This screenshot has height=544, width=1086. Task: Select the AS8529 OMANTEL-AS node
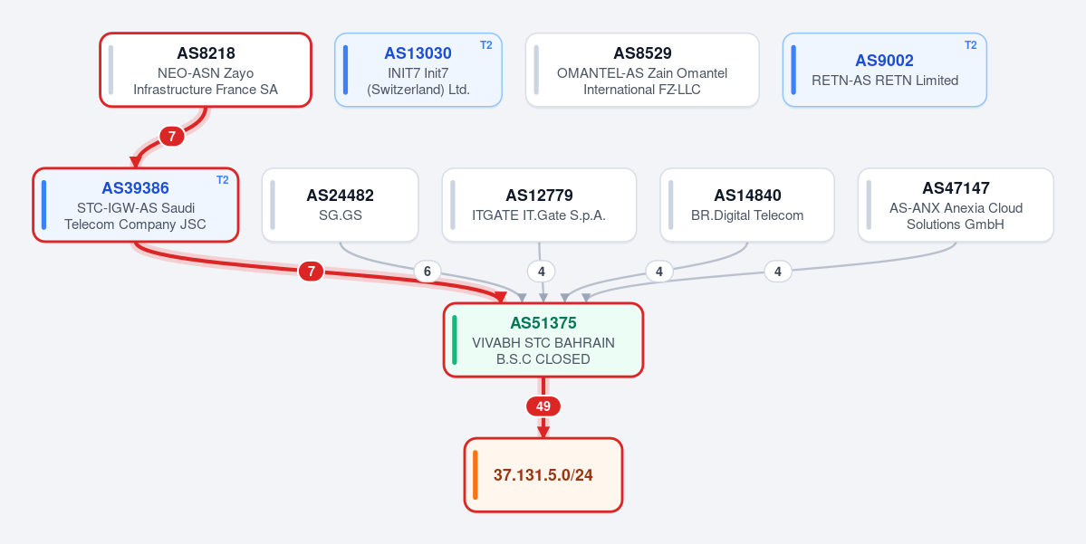pyautogui.click(x=642, y=70)
